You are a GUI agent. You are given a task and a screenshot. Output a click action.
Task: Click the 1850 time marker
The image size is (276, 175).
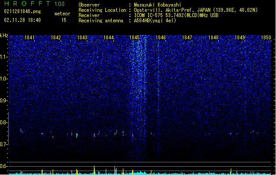266,38
